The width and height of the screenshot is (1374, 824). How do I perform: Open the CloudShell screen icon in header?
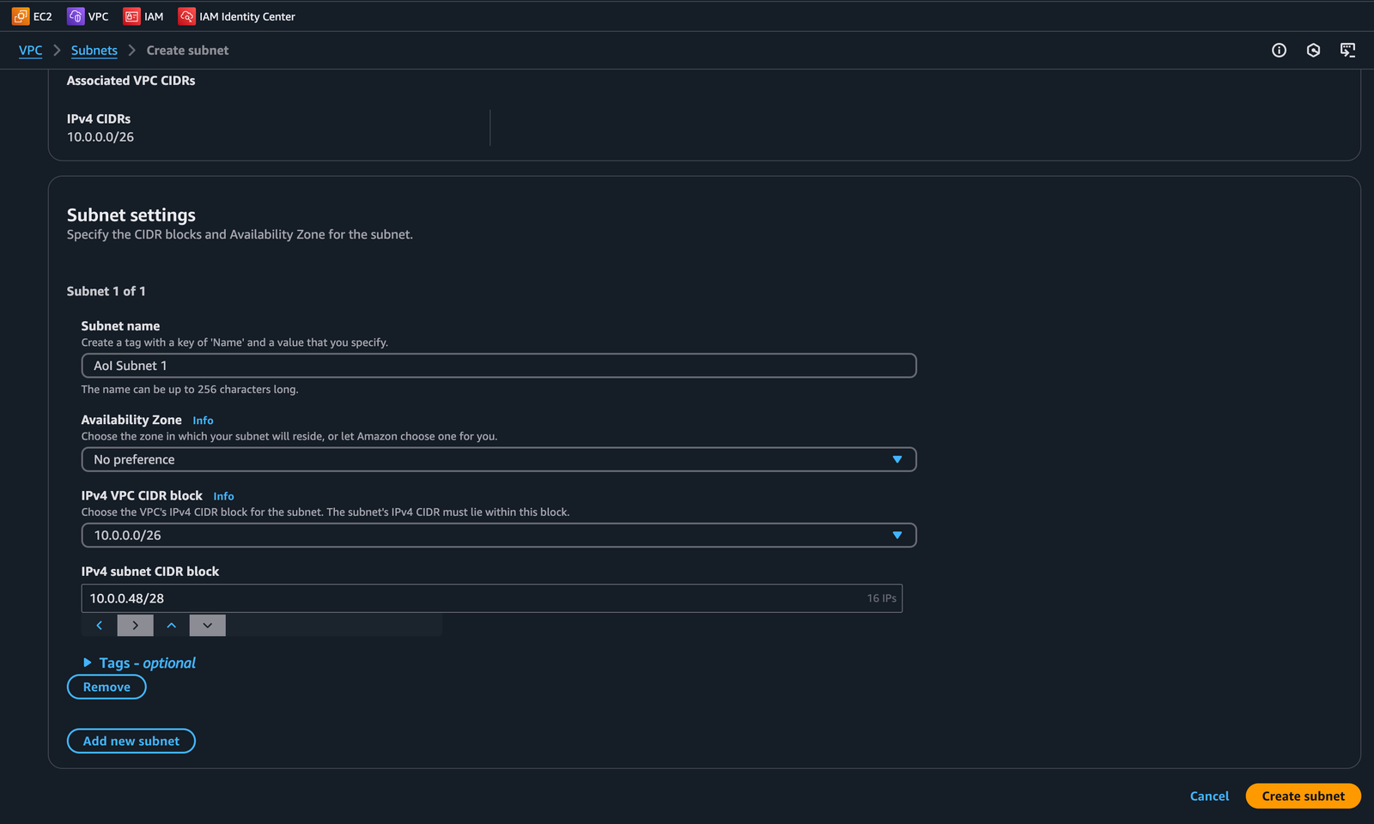tap(1347, 51)
